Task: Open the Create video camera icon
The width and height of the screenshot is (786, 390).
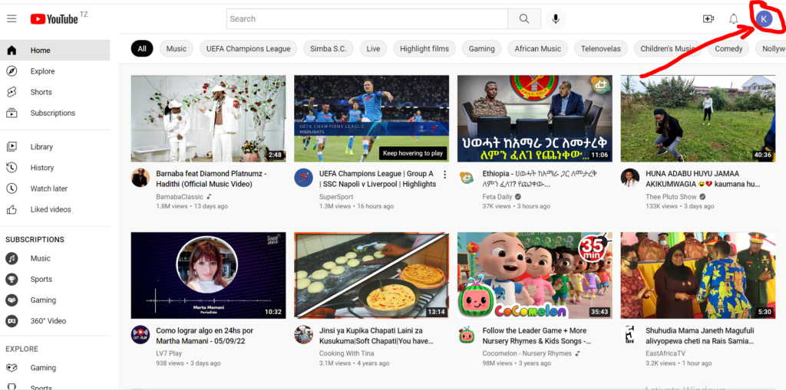Action: 708,19
